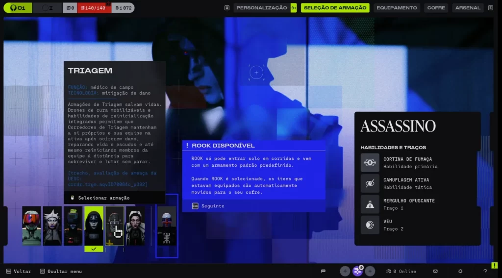The image size is (502, 278).
Task: Open settings gear in bottom bar
Action: (x=460, y=271)
